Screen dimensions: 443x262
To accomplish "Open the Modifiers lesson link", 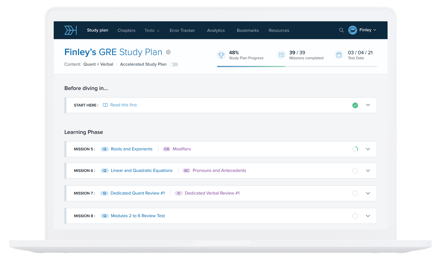I will coord(182,149).
